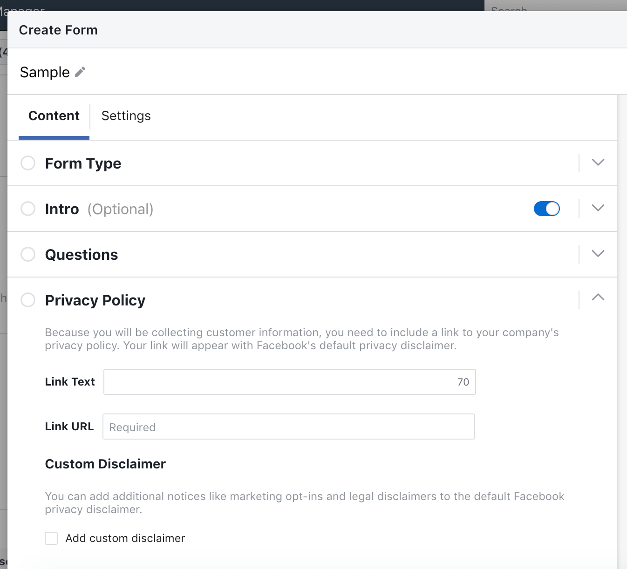Click the Intro section circle indicator

point(28,209)
